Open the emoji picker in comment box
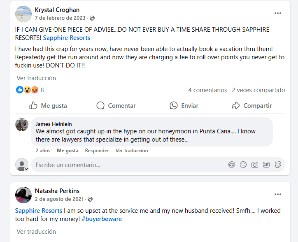298x242 pixels. click(243, 165)
